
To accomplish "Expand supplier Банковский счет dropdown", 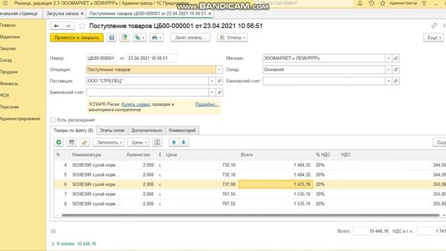I will [x=212, y=92].
